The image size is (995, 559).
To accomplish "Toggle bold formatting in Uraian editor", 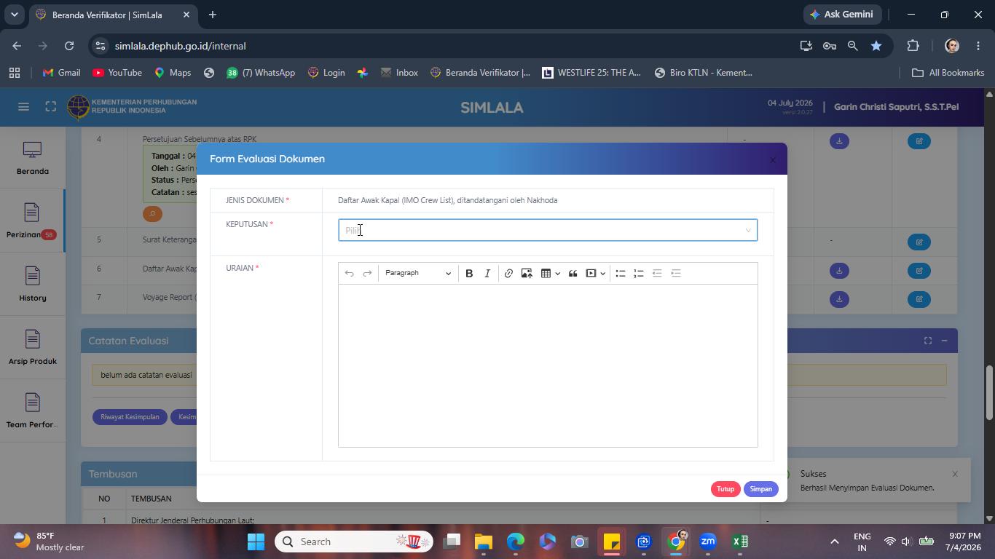I will pyautogui.click(x=469, y=274).
